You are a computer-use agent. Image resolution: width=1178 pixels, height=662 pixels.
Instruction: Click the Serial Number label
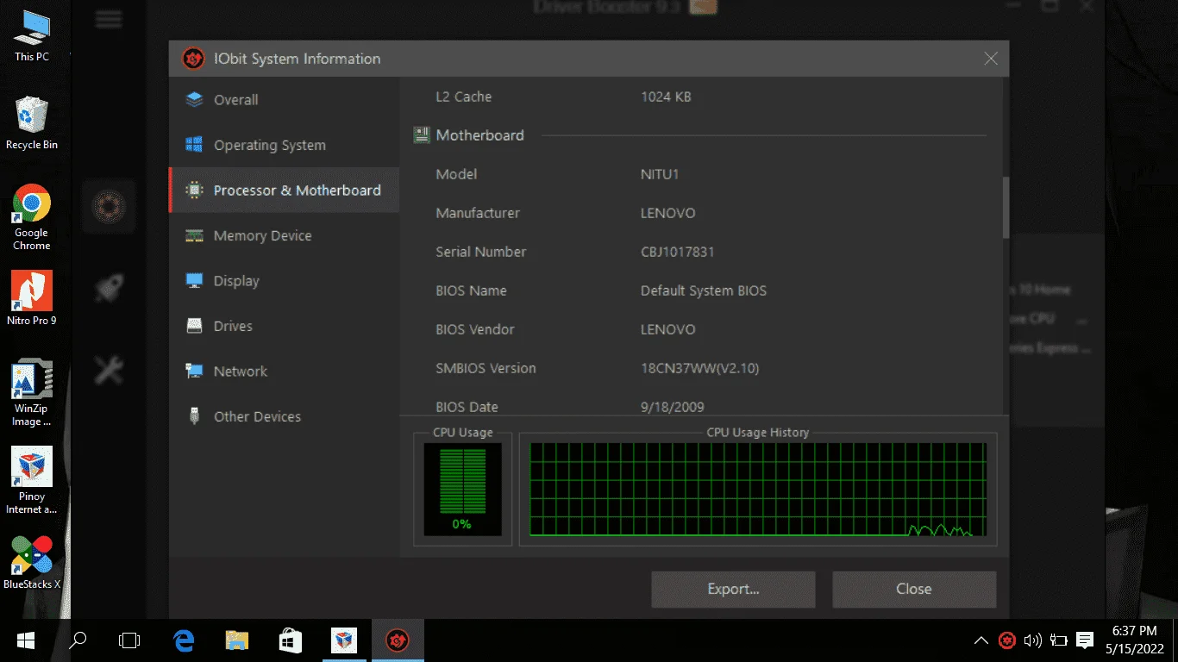tap(481, 252)
